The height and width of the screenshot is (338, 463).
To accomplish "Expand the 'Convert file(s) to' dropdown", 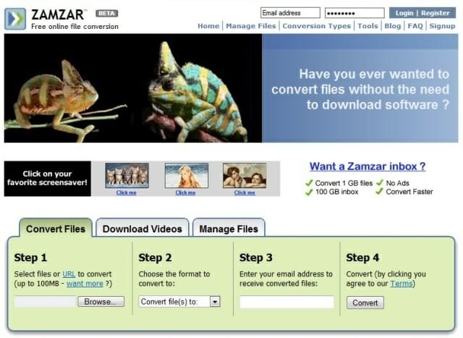I will tap(215, 302).
